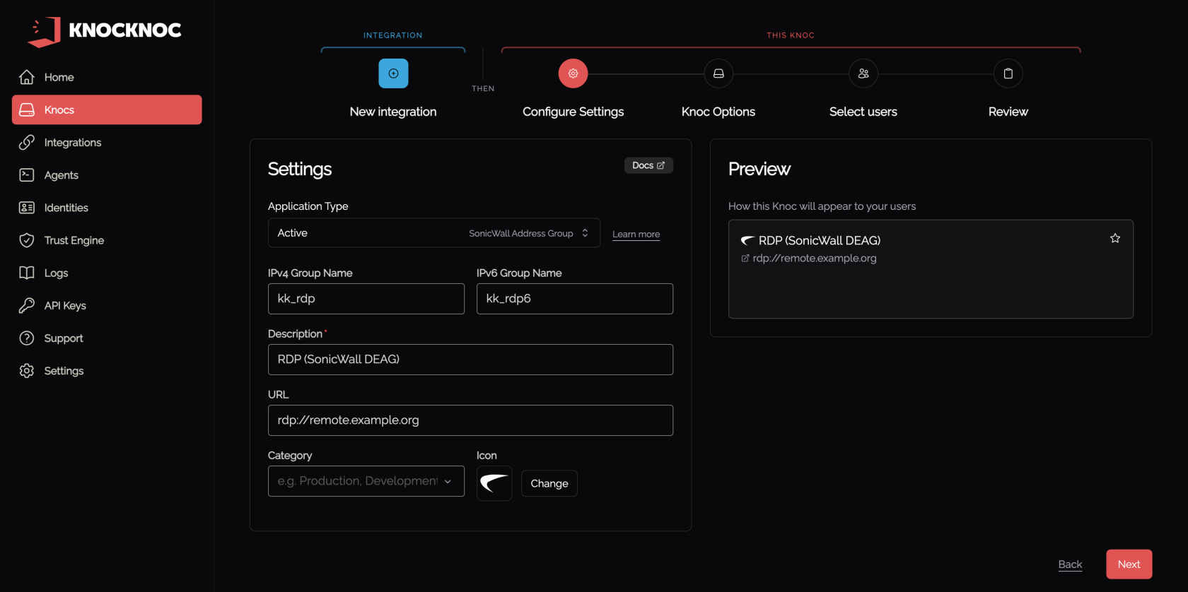Go Back to the previous step

click(x=1070, y=564)
